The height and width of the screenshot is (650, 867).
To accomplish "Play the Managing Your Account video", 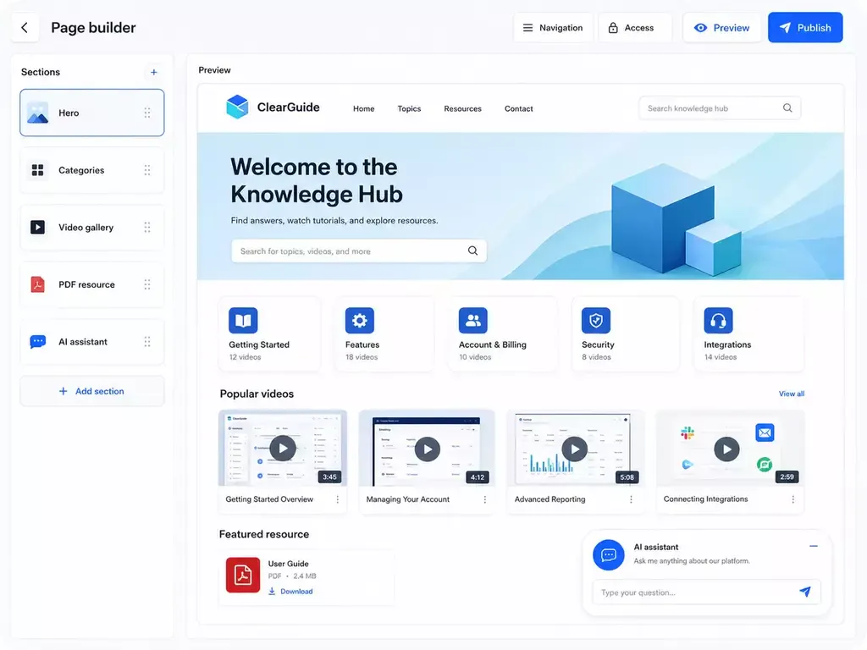I will [428, 449].
